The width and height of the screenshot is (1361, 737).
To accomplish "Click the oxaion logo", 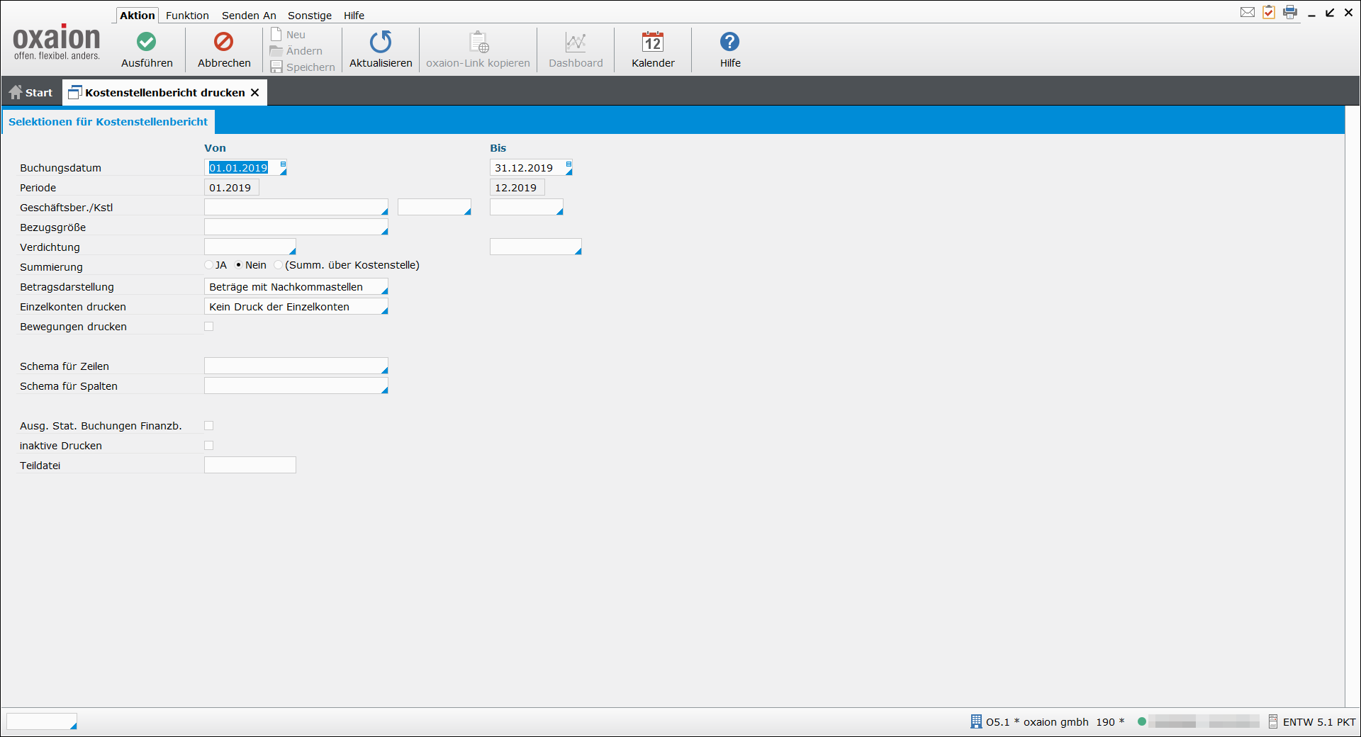I will [x=57, y=43].
